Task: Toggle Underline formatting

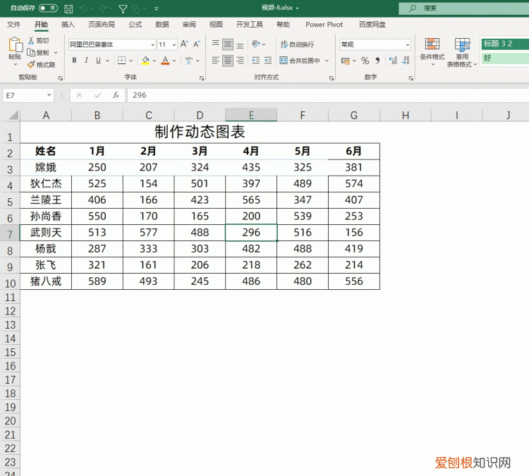Action: pos(98,61)
